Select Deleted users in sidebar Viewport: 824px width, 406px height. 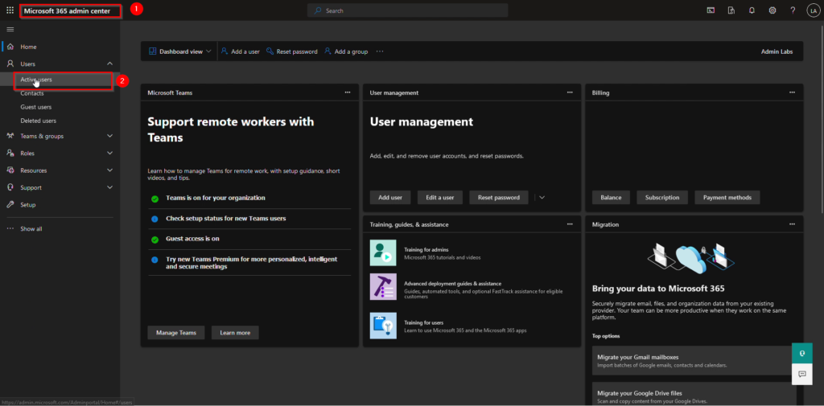pos(39,121)
